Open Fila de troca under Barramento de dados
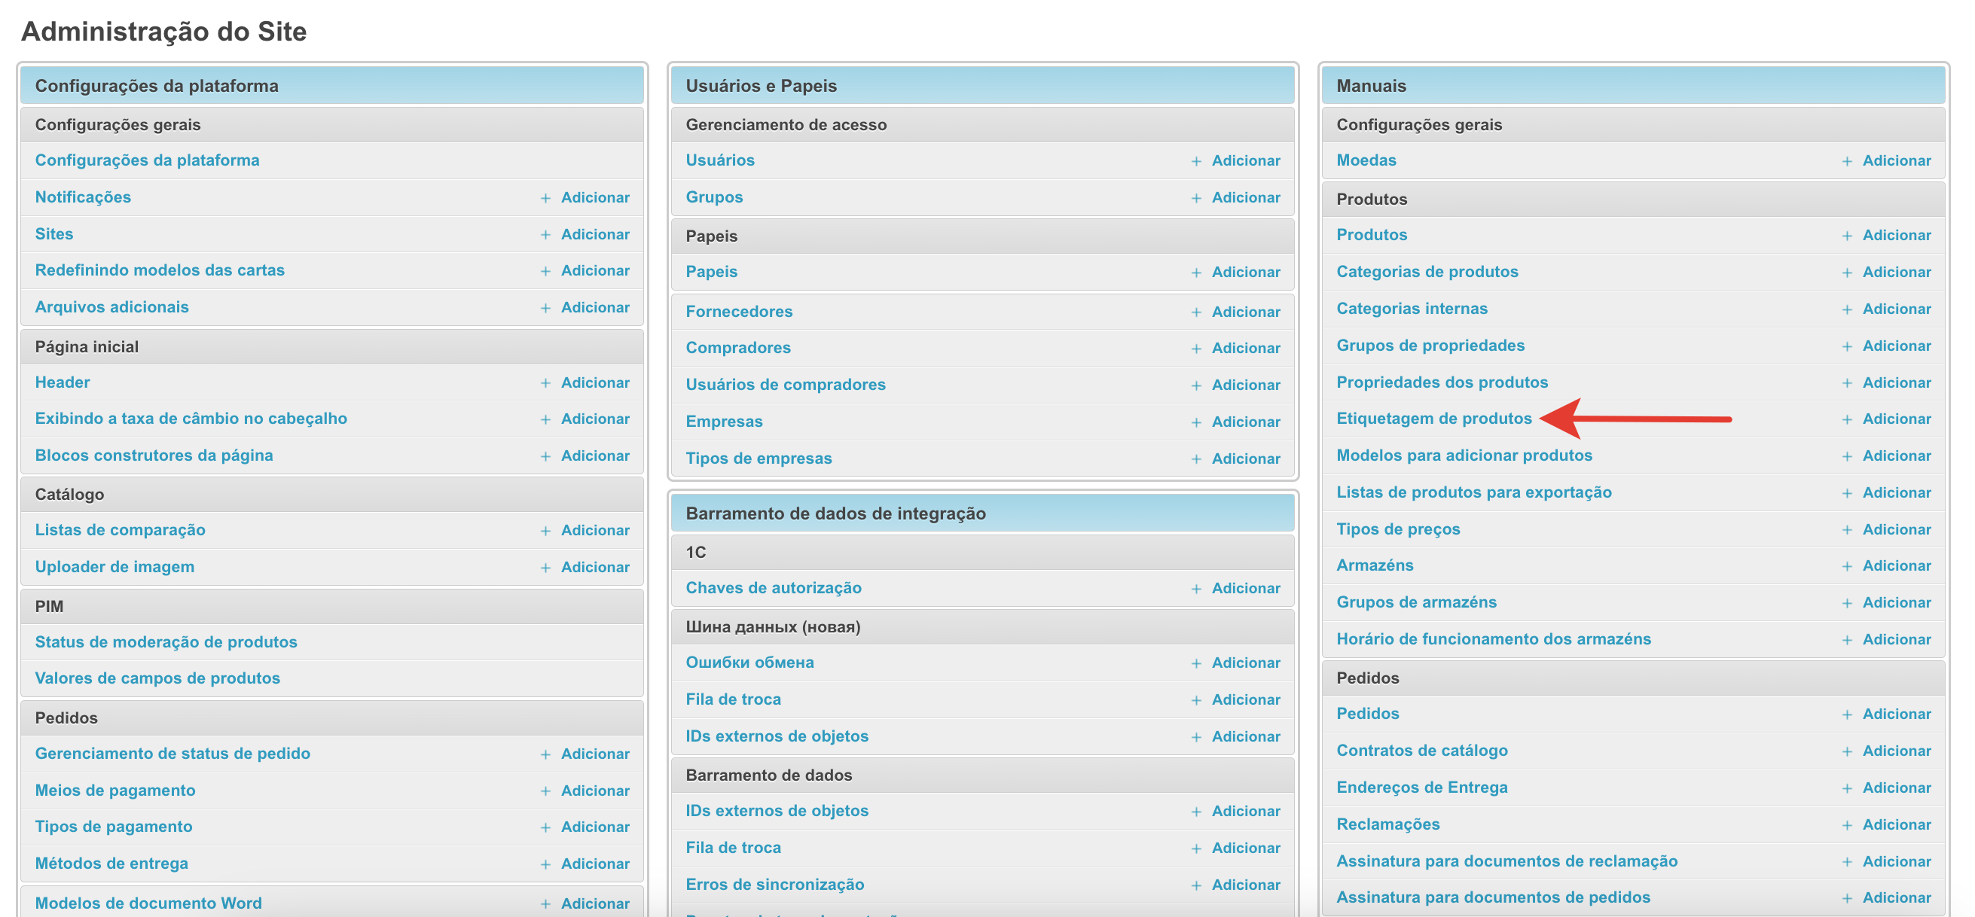Image resolution: width=1975 pixels, height=917 pixels. pos(733,847)
